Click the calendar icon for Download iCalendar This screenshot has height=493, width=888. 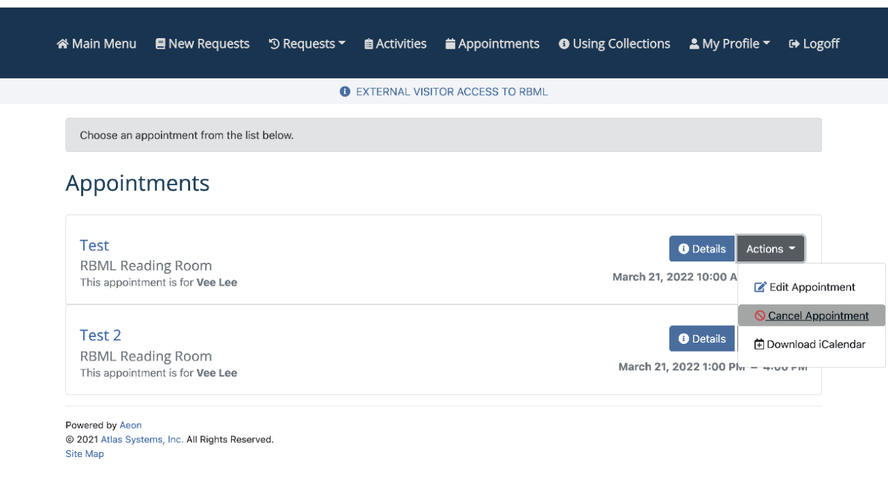(759, 345)
